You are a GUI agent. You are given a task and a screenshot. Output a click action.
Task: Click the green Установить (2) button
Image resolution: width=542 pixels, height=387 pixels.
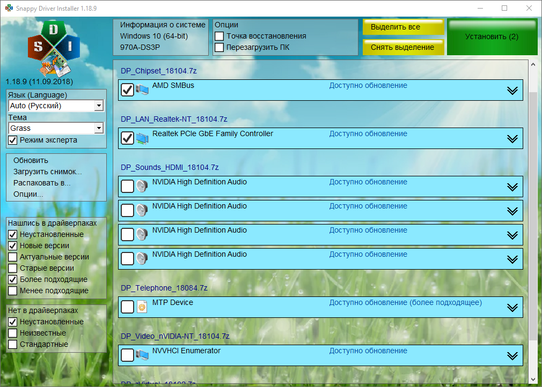[x=492, y=37]
